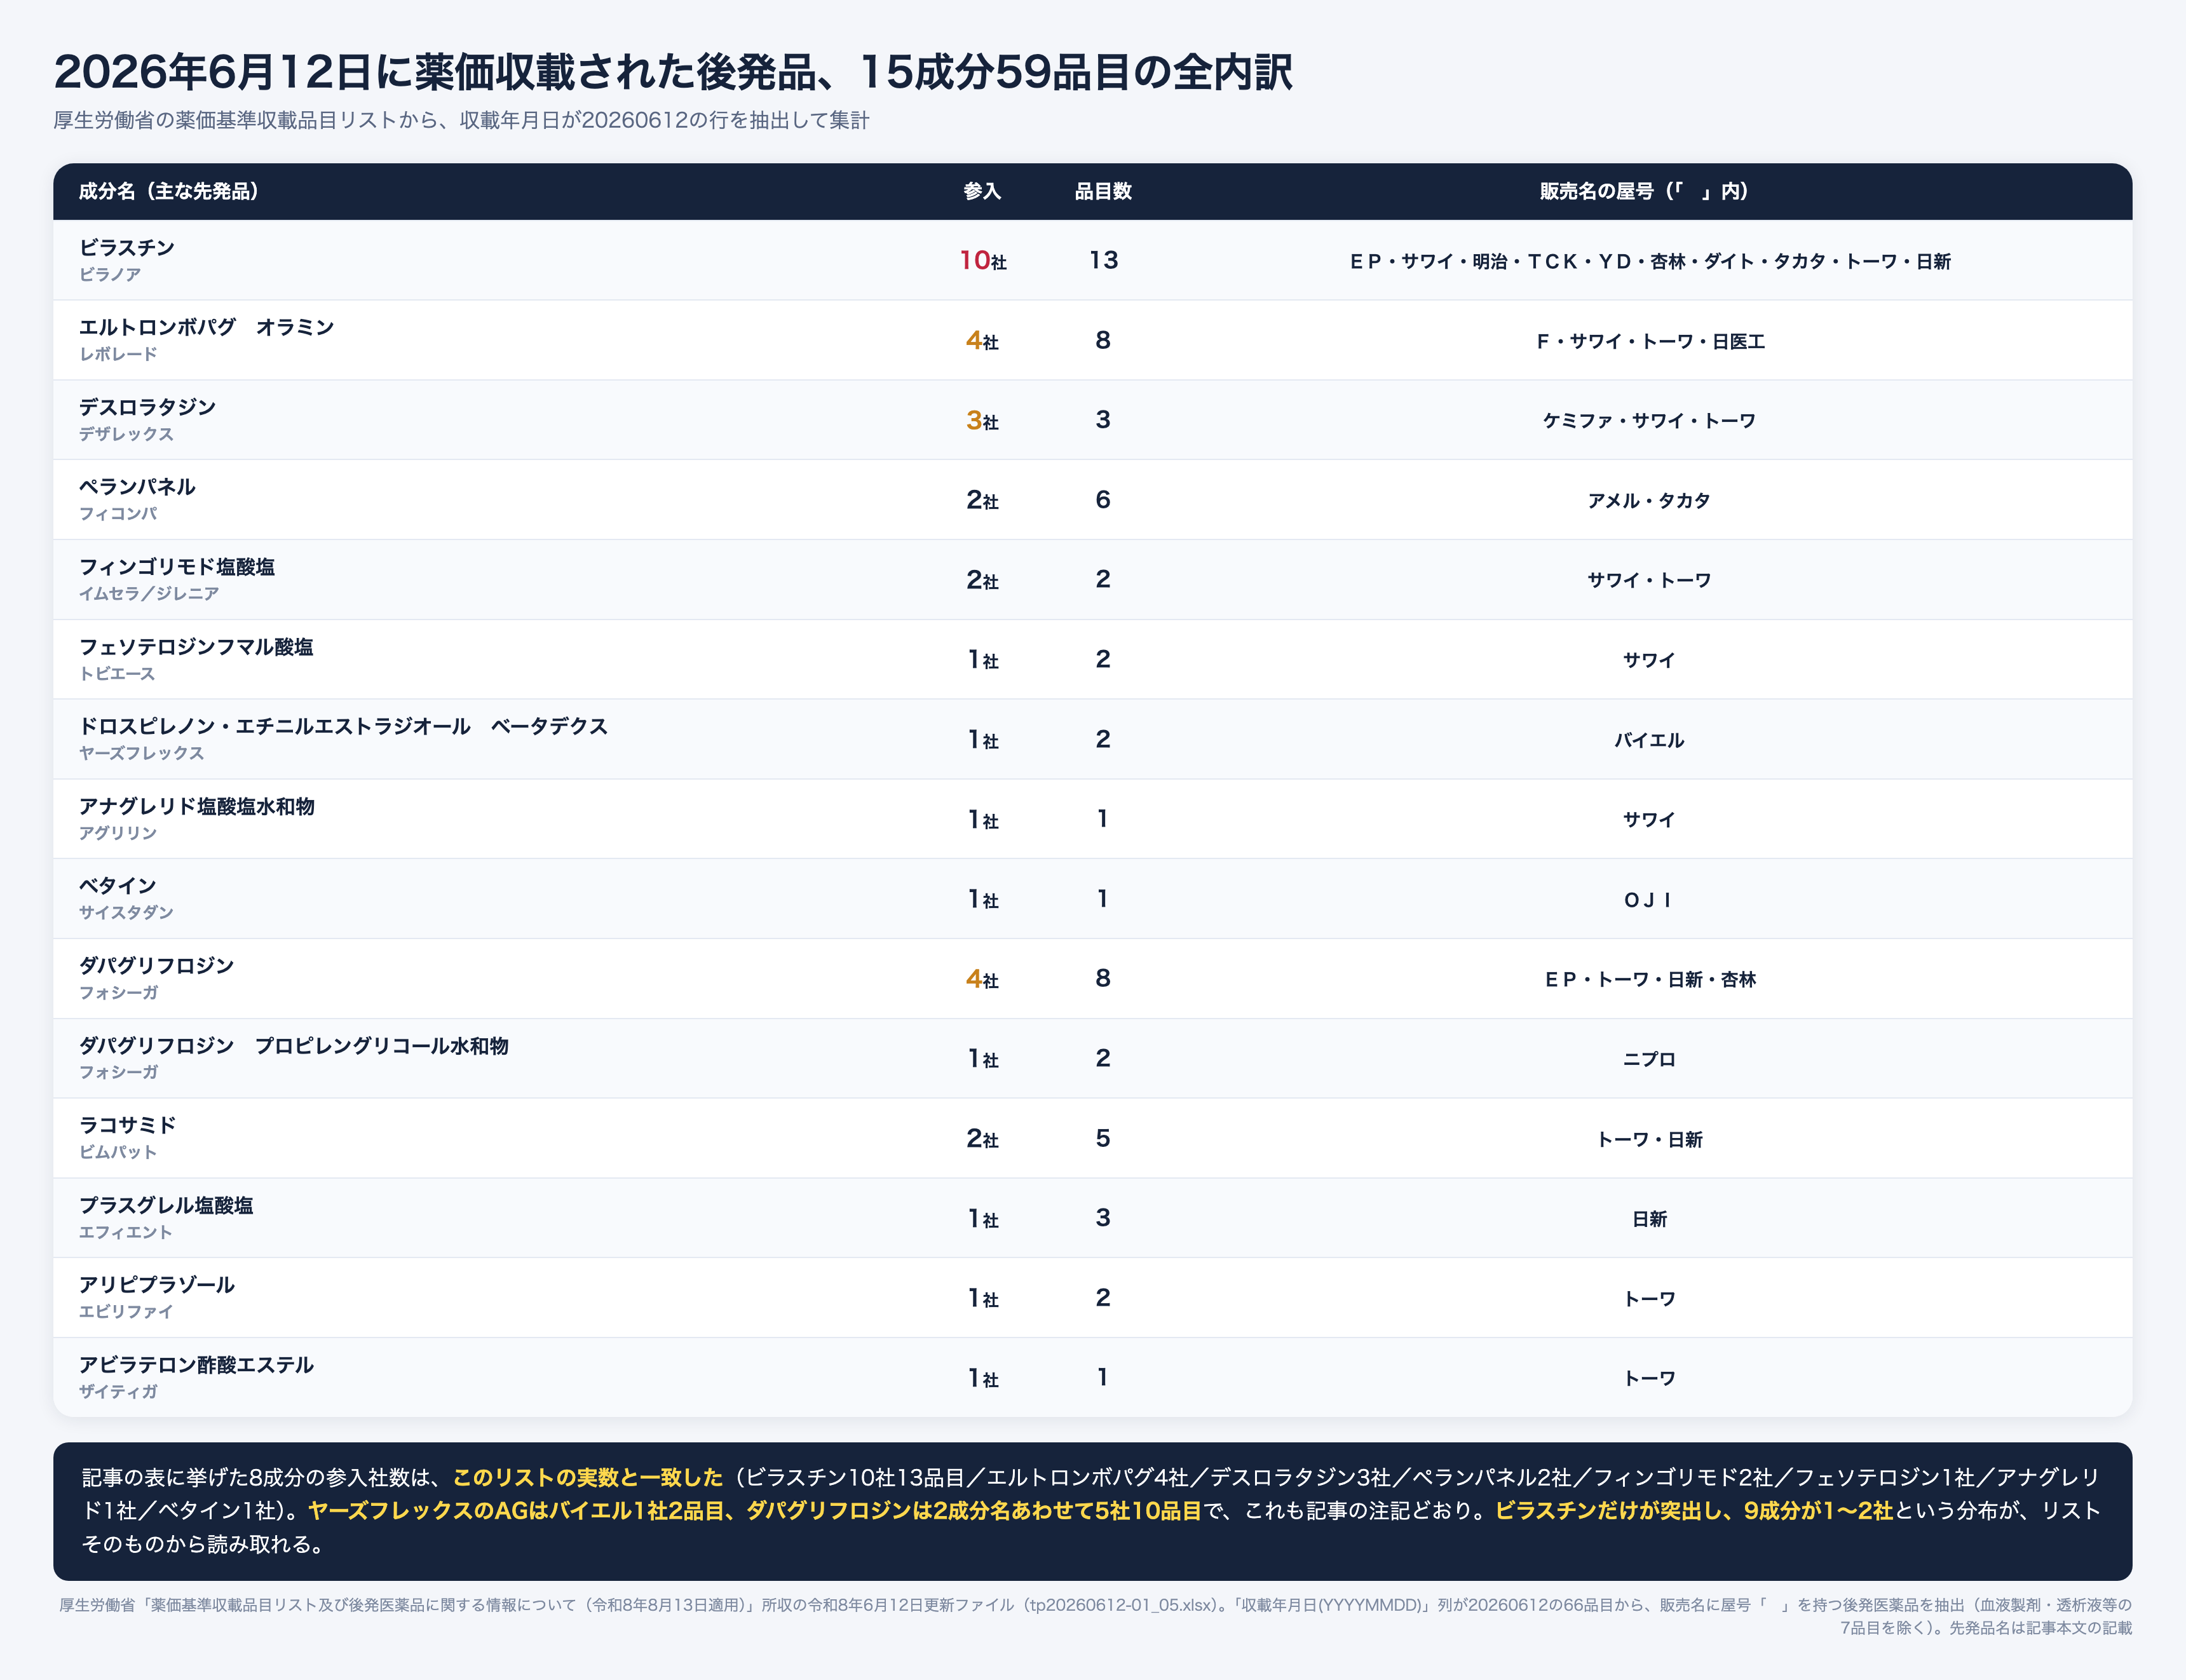Viewport: 2186px width, 1680px height.
Task: Select the ビラスチン ingredient name
Action: tap(127, 248)
